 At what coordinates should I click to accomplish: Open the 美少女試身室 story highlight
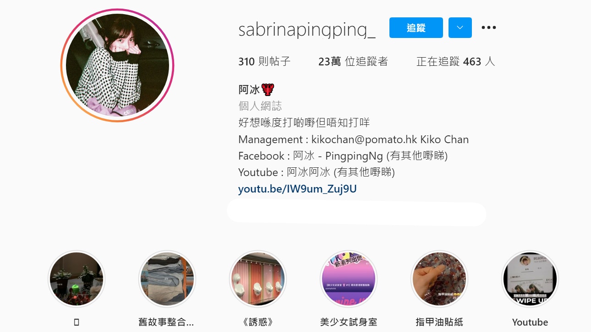click(349, 279)
